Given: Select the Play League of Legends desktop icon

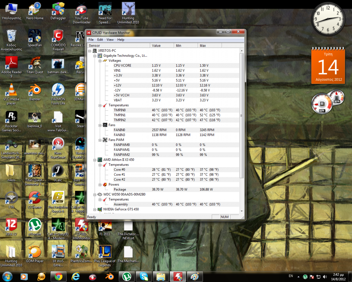Looking at the screenshot, I should click(x=105, y=256).
